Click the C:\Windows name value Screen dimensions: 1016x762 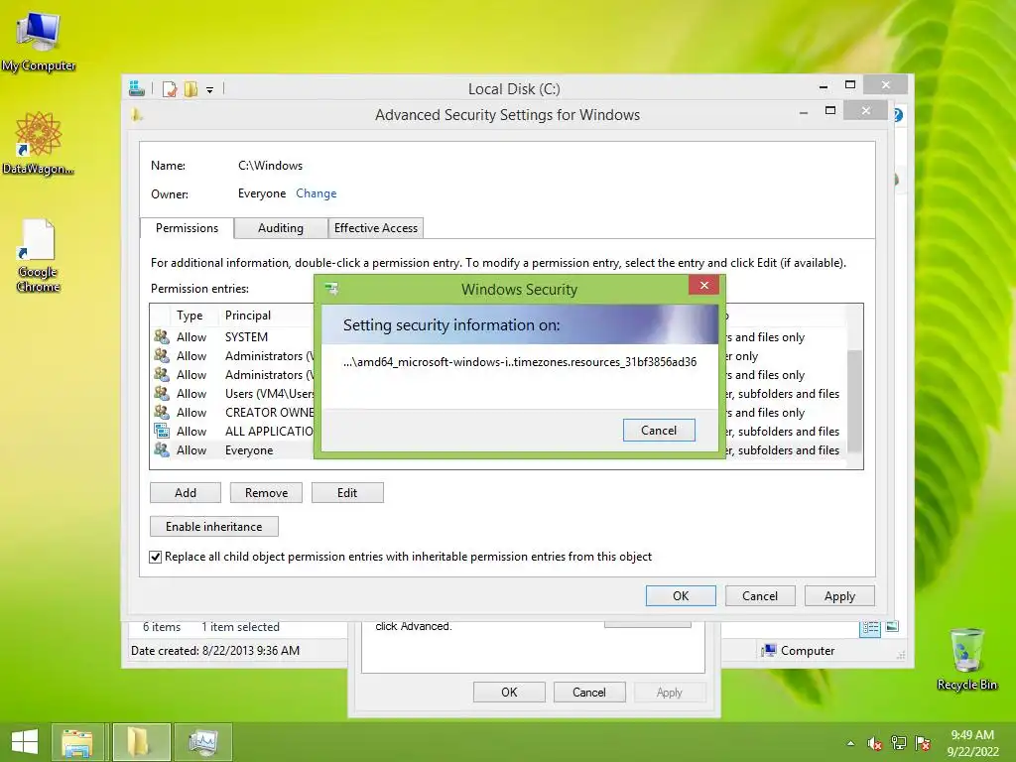click(270, 166)
